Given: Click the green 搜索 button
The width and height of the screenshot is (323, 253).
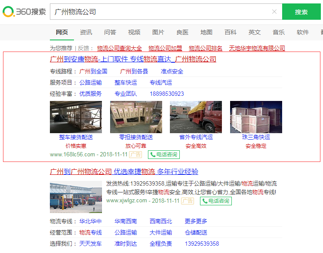Looking at the screenshot, I should click(x=301, y=12).
